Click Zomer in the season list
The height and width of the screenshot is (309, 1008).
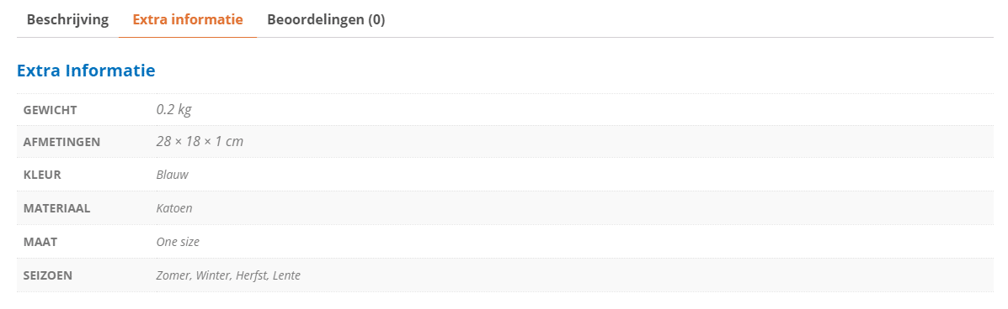(x=173, y=275)
